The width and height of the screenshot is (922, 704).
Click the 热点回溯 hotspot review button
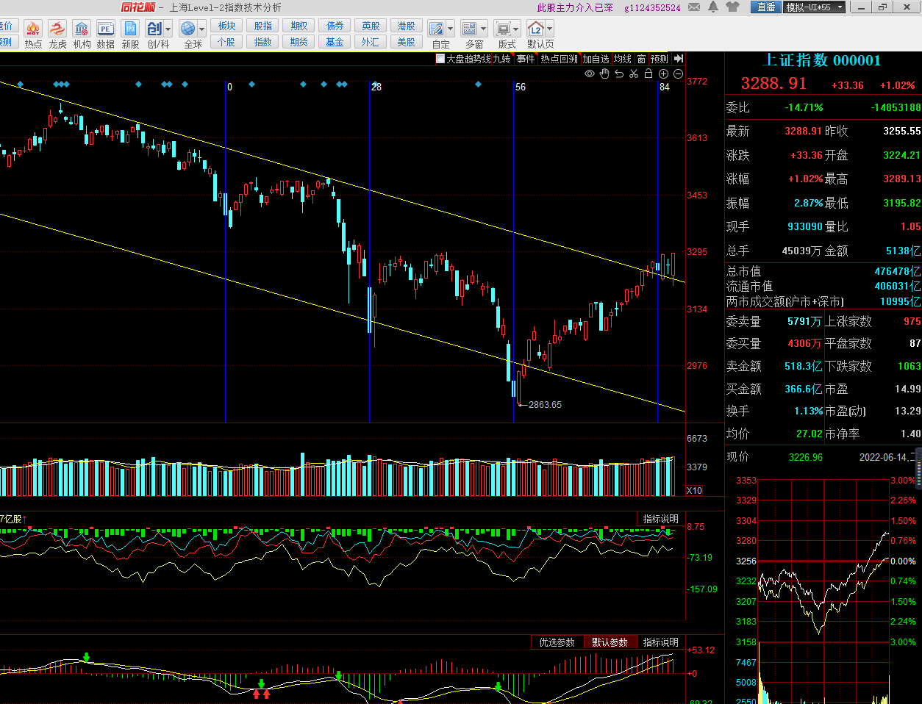[559, 59]
